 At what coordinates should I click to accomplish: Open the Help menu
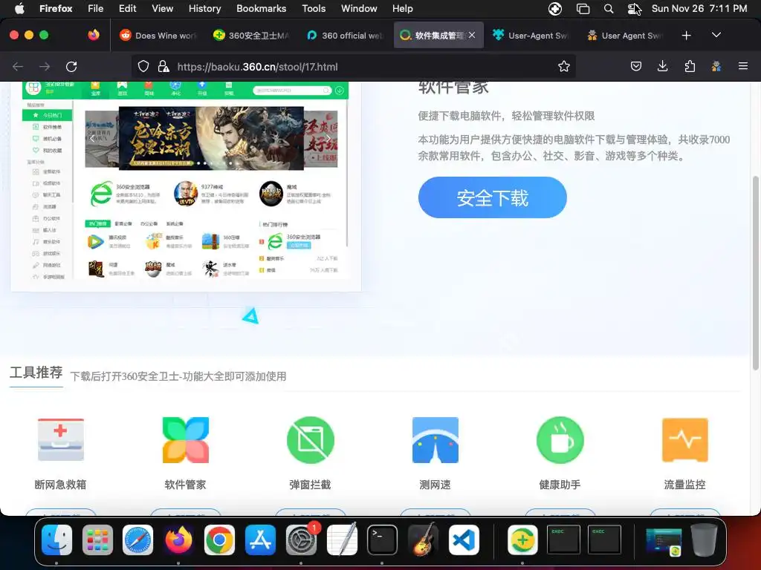402,8
